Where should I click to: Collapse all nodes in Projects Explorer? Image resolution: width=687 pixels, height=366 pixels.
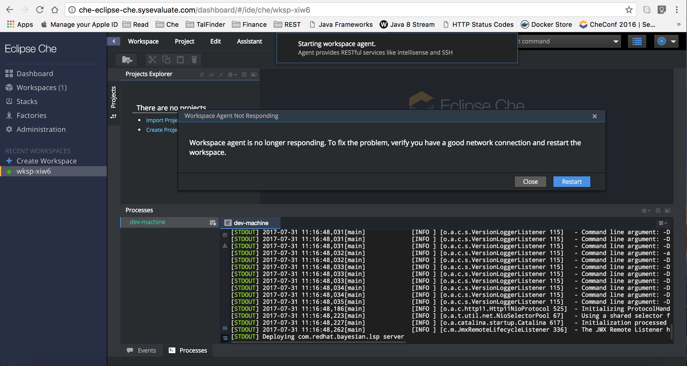(x=221, y=74)
